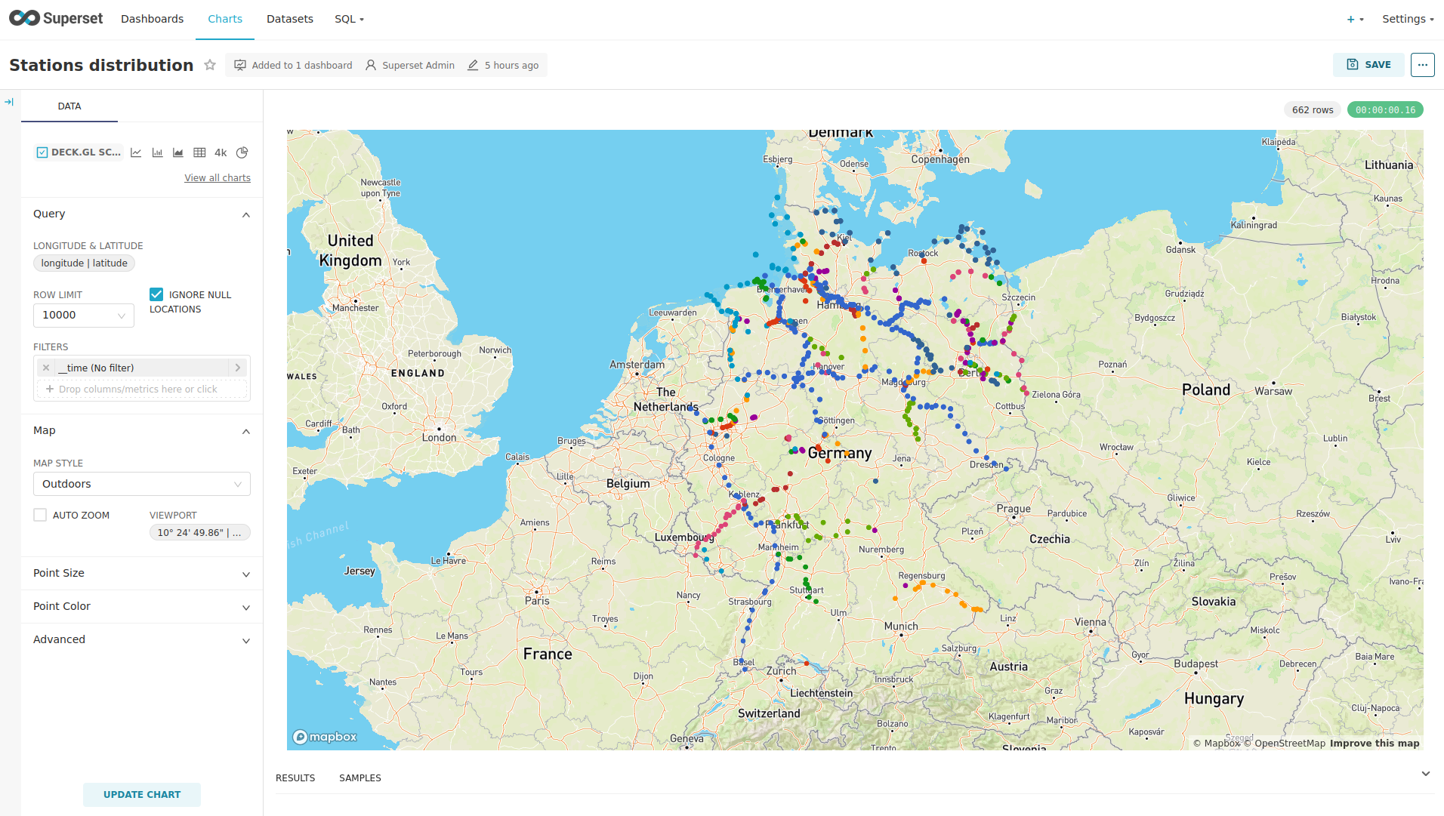Open the View all charts link
Image resolution: width=1444 pixels, height=816 pixels.
tap(218, 178)
